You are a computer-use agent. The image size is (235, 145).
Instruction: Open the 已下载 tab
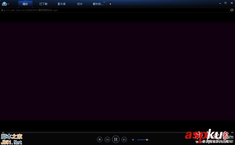(43, 4)
